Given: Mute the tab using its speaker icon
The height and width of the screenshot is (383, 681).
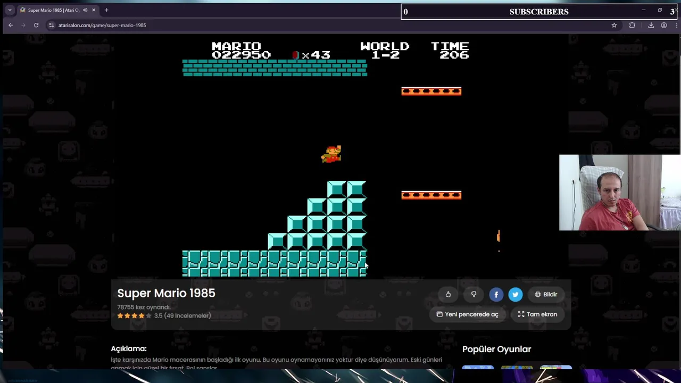Looking at the screenshot, I should pos(85,10).
